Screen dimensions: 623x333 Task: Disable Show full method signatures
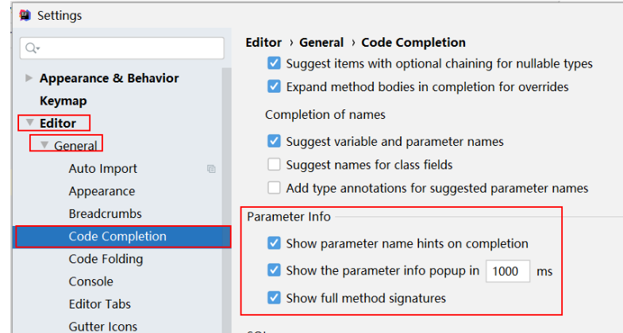274,298
